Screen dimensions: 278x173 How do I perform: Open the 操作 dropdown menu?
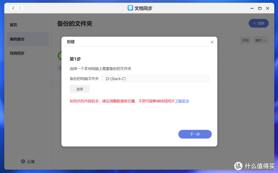click(x=260, y=40)
